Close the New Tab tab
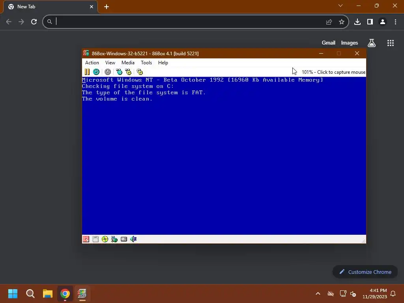The width and height of the screenshot is (404, 303). tap(92, 7)
